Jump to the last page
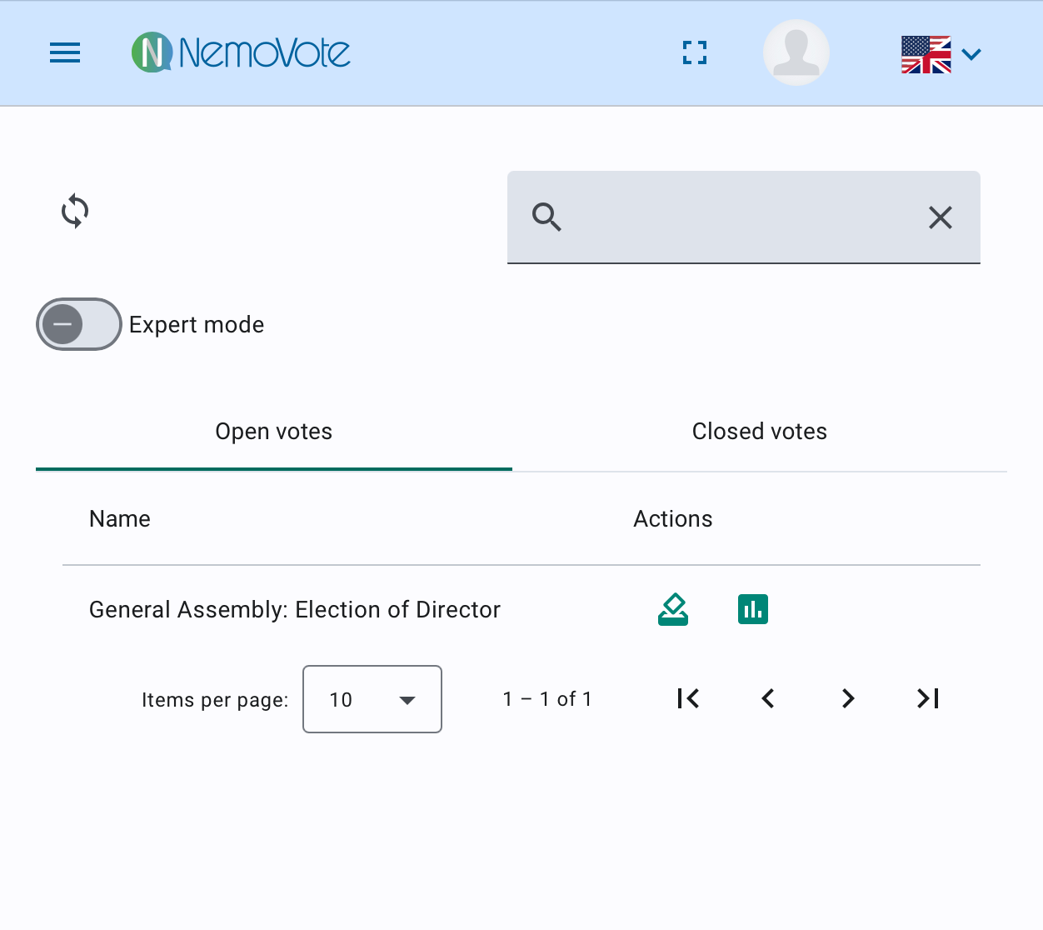Viewport: 1043px width, 930px height. (928, 698)
